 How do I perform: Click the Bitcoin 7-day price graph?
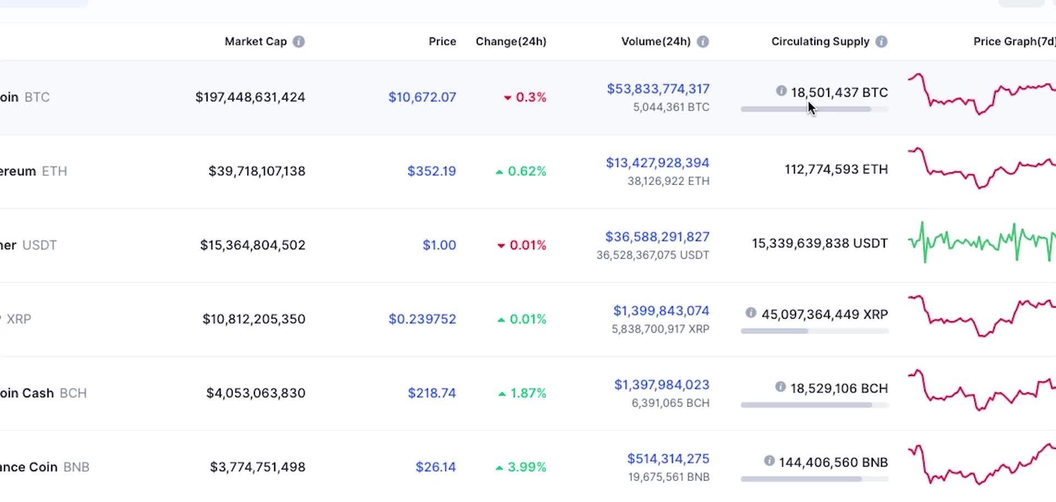click(x=981, y=94)
